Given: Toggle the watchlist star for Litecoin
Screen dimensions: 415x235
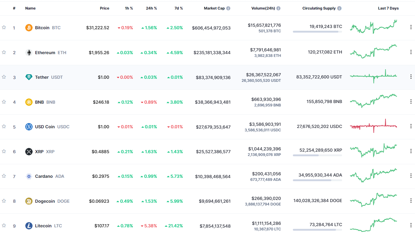Looking at the screenshot, I should pos(4,226).
